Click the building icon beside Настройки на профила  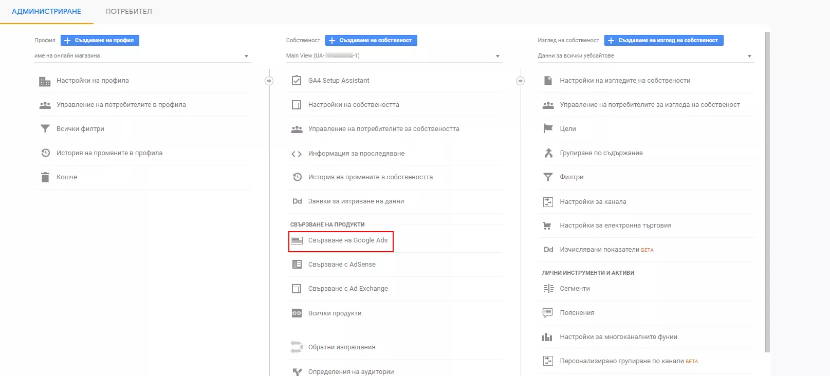tap(45, 81)
